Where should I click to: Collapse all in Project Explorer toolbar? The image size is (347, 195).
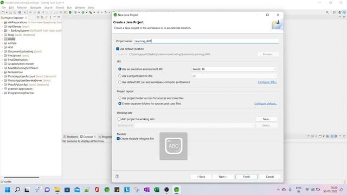click(38, 17)
